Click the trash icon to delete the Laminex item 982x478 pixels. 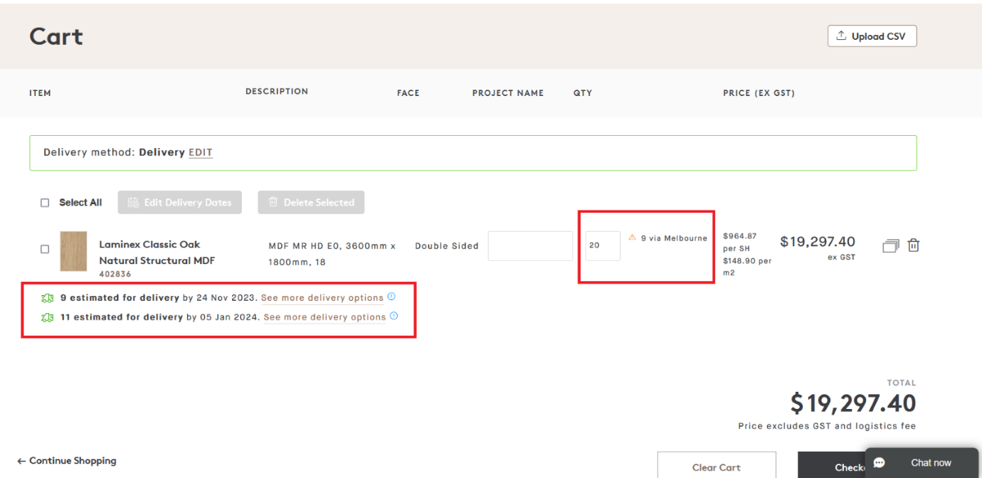click(x=914, y=245)
